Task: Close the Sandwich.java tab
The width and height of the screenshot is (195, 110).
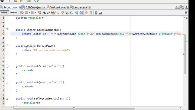Action: click(20, 7)
